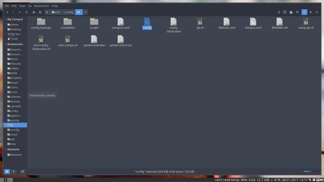The width and height of the screenshot is (324, 182).
Task: Select the config_backups folder
Action: pyautogui.click(x=41, y=24)
